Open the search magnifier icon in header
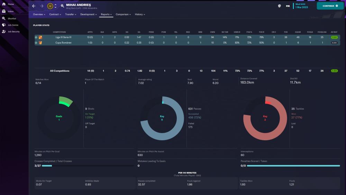Screen dimensions: 346x195 click(x=62, y=6)
